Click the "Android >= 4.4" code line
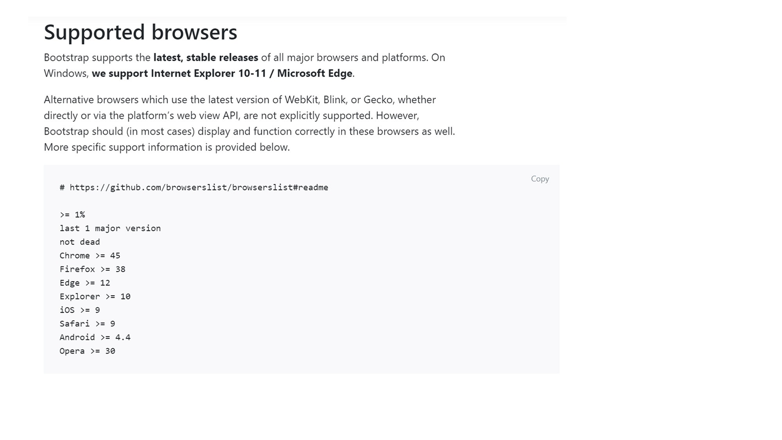Image resolution: width=782 pixels, height=440 pixels. point(95,337)
